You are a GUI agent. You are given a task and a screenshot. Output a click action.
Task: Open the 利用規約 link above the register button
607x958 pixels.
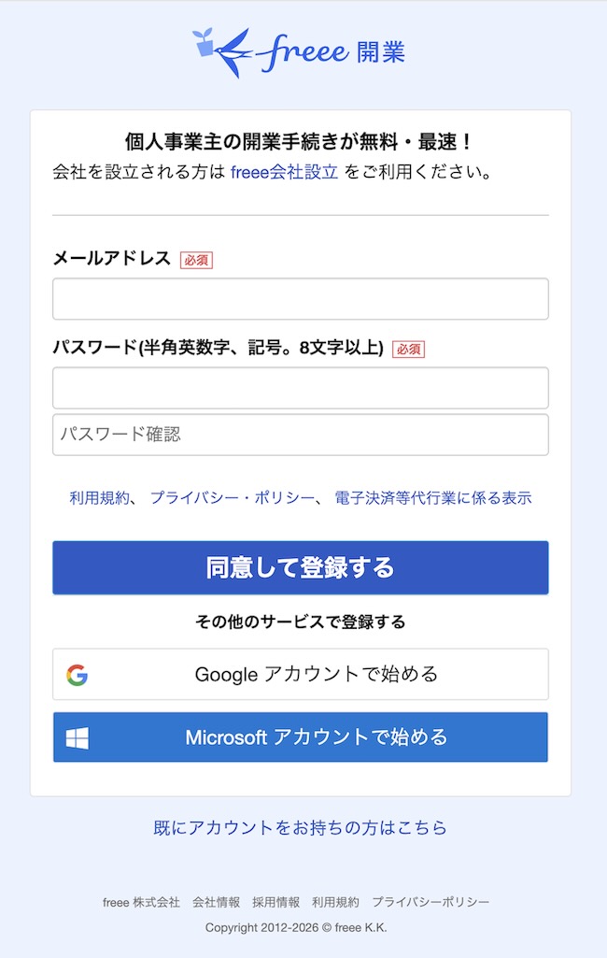click(100, 498)
